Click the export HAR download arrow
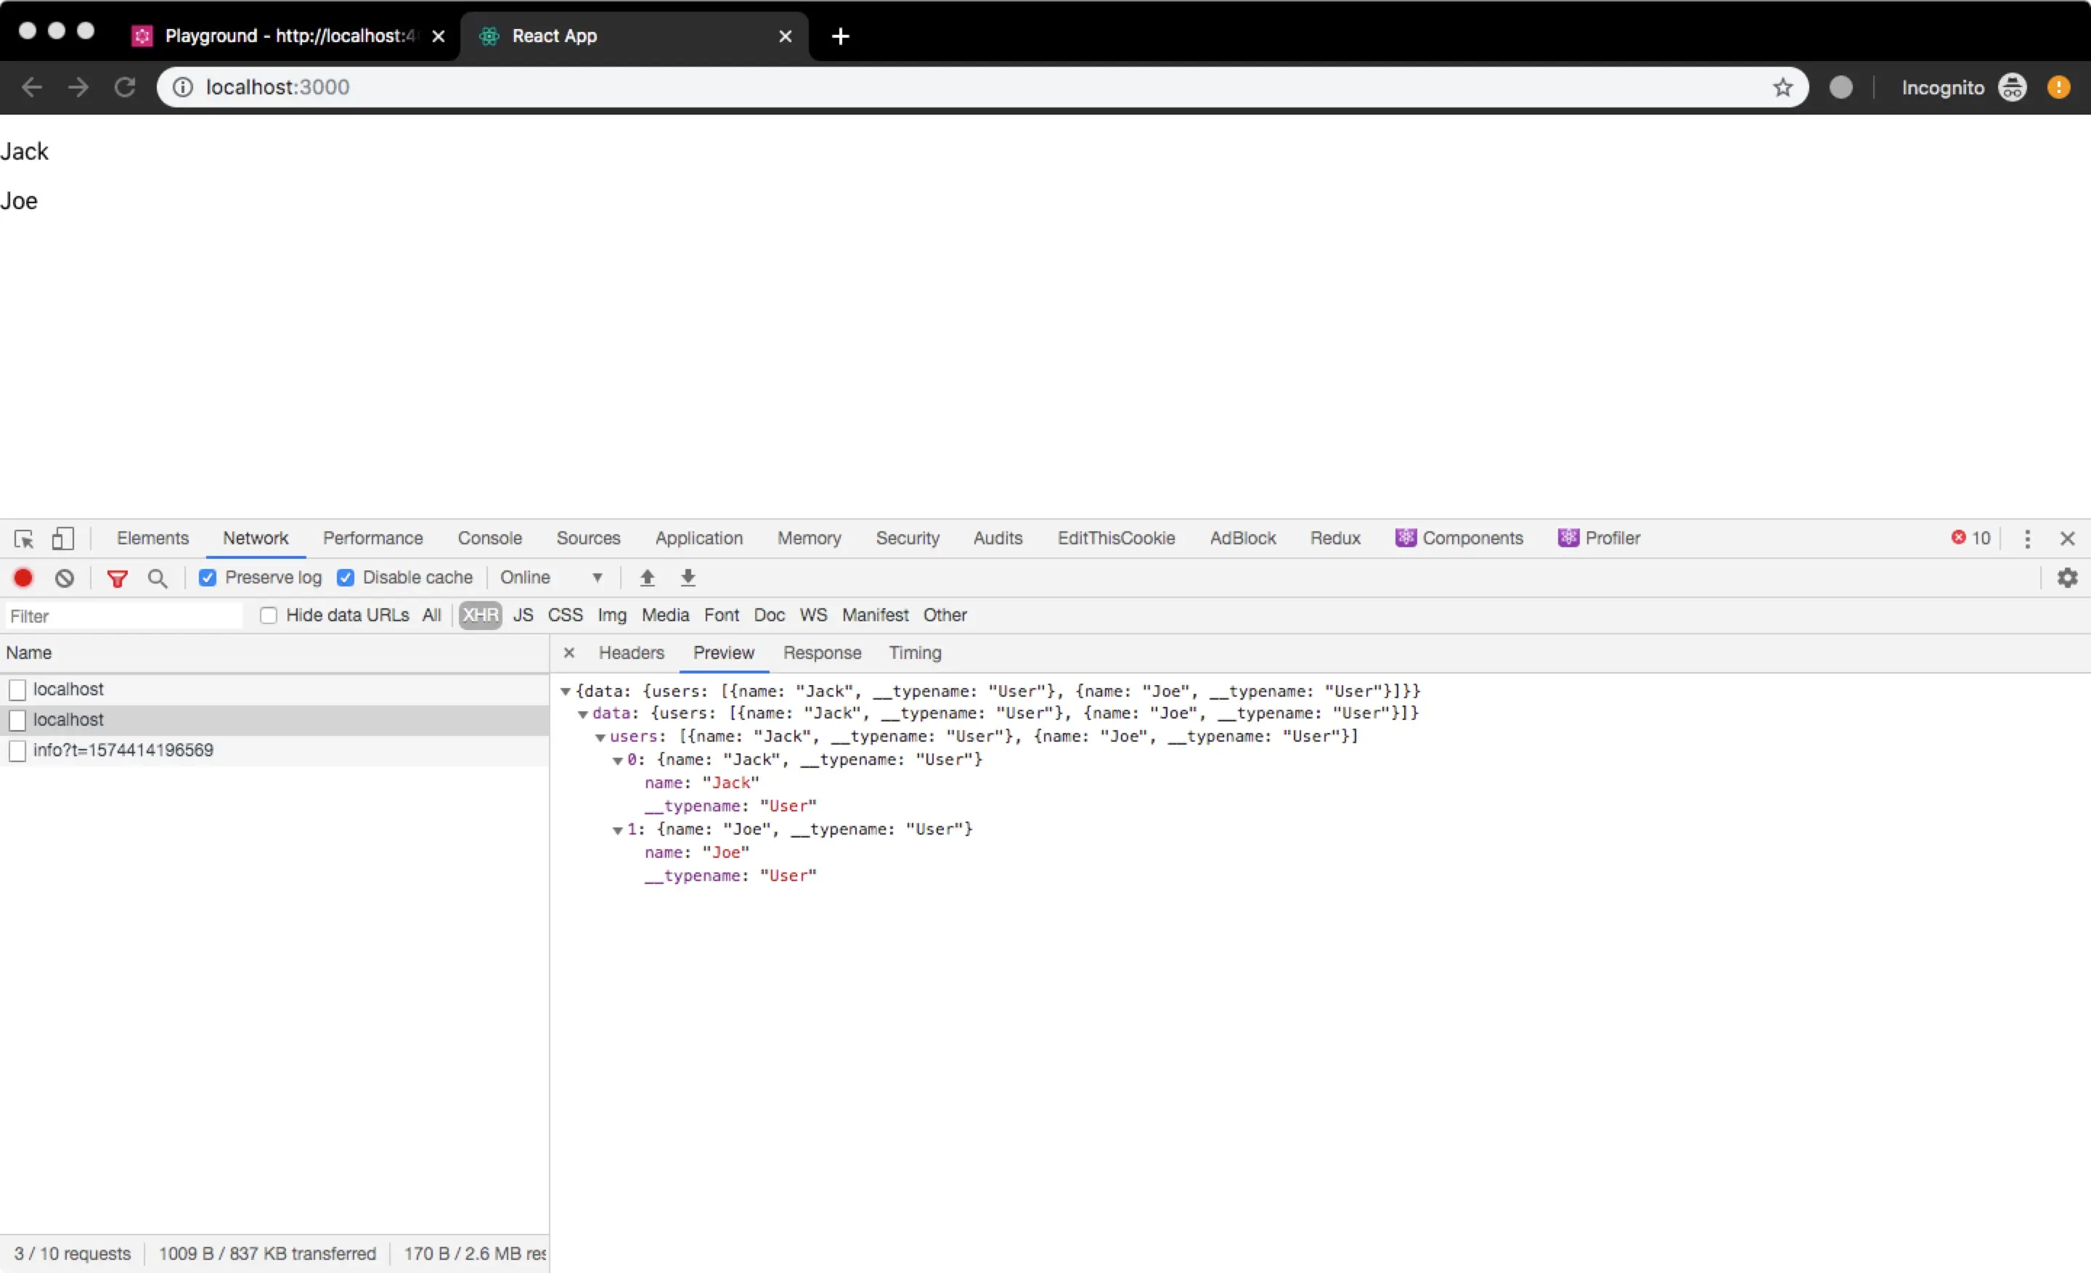Viewport: 2091px width, 1273px height. (x=688, y=578)
